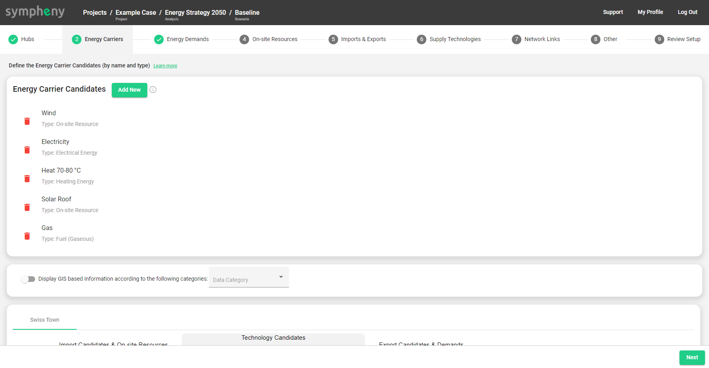Click the Add New button

click(x=129, y=90)
